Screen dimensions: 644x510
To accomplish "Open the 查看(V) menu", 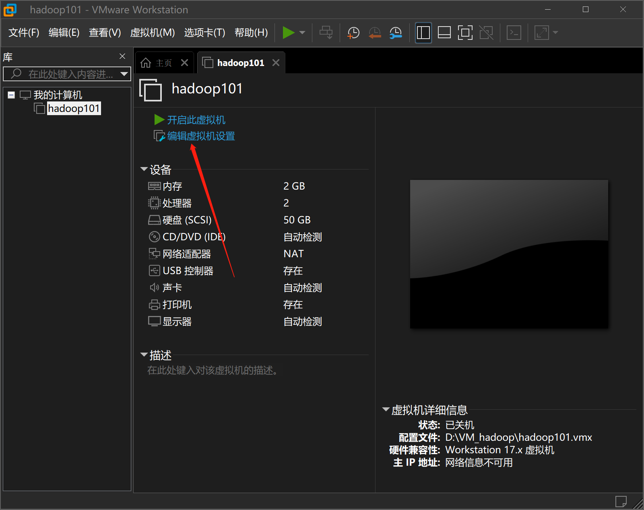I will pyautogui.click(x=105, y=33).
